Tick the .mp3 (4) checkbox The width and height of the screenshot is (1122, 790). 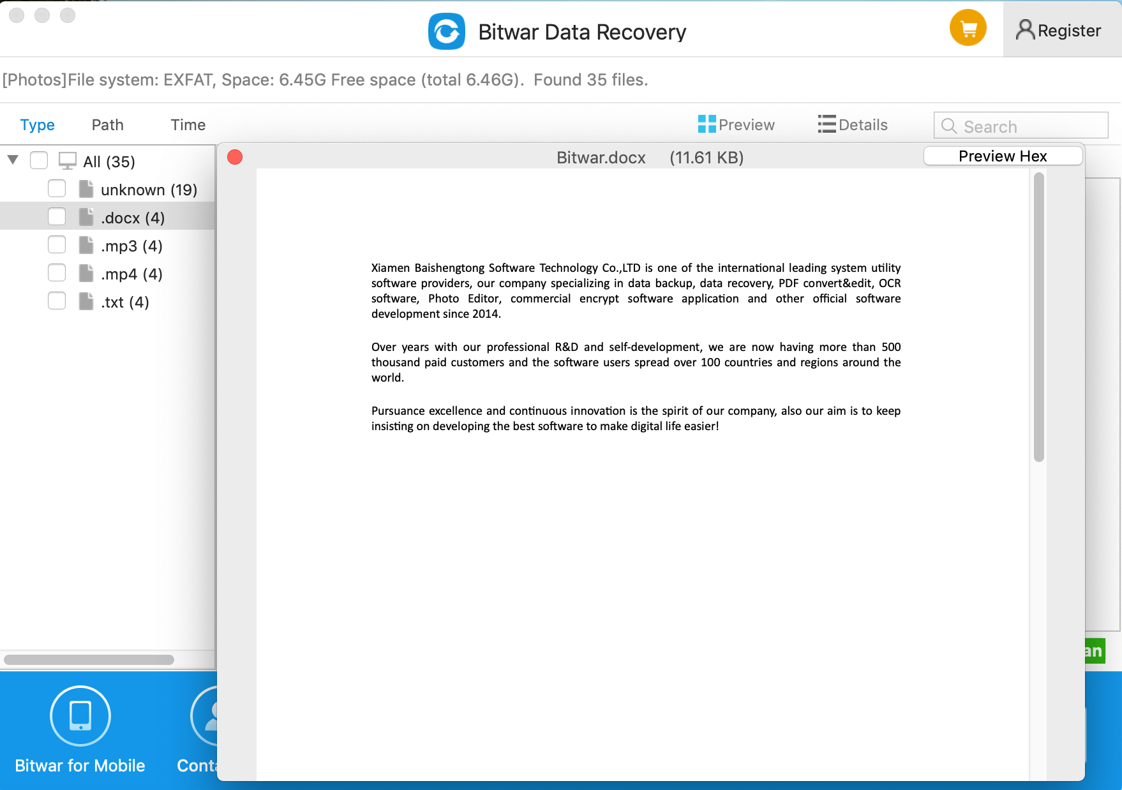[57, 244]
